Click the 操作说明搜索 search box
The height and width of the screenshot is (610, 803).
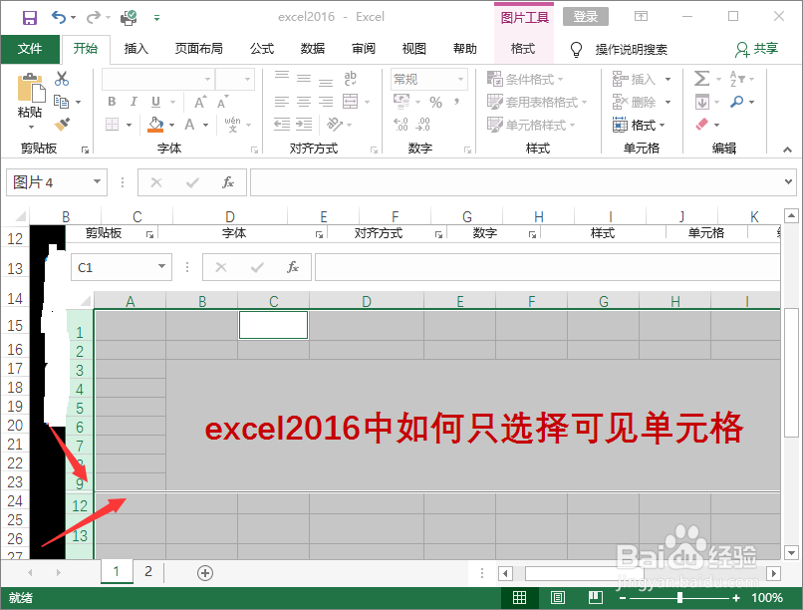pyautogui.click(x=631, y=49)
